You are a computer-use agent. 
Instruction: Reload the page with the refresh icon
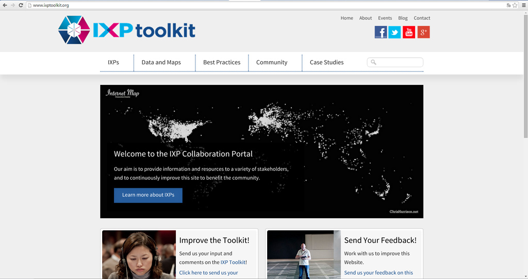click(21, 5)
